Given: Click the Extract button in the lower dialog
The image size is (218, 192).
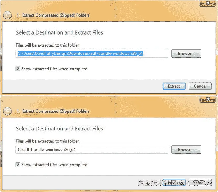Looking at the screenshot, I should coord(174,182).
